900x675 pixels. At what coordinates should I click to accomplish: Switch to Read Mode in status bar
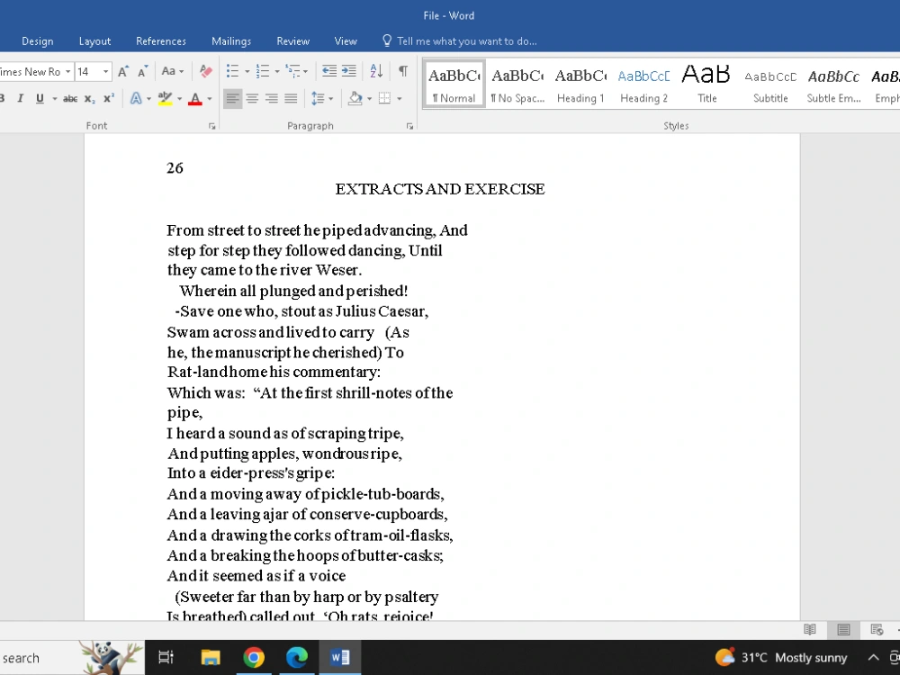[809, 629]
